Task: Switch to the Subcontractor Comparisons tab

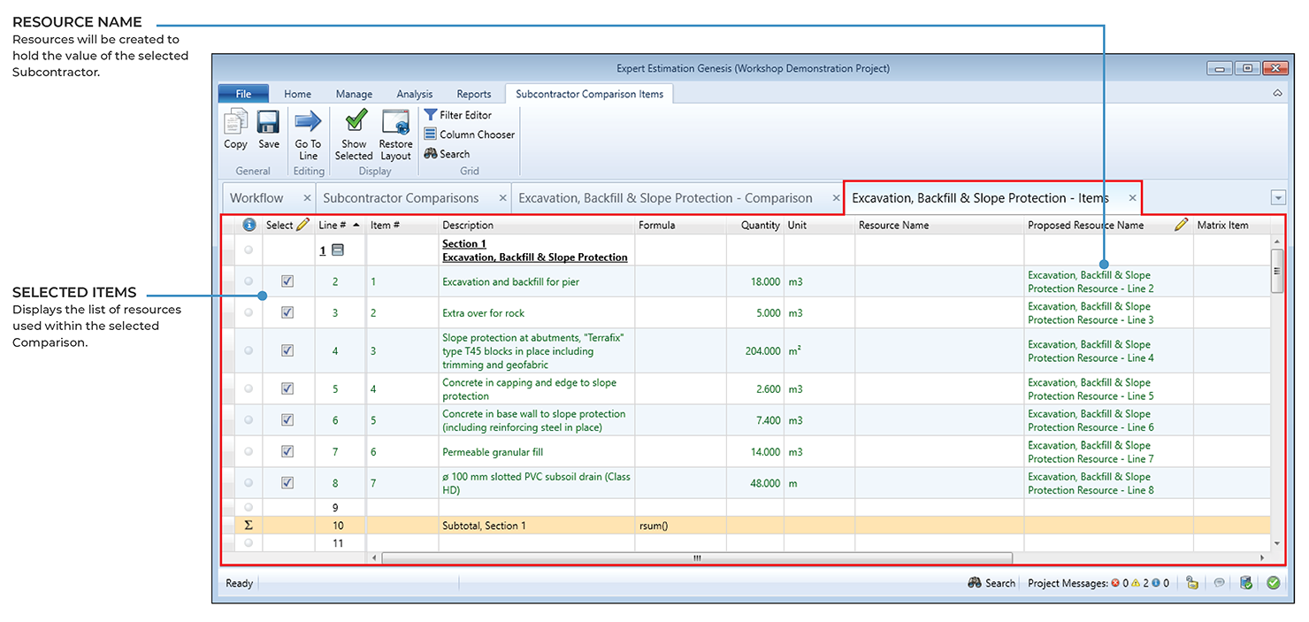Action: click(x=401, y=198)
